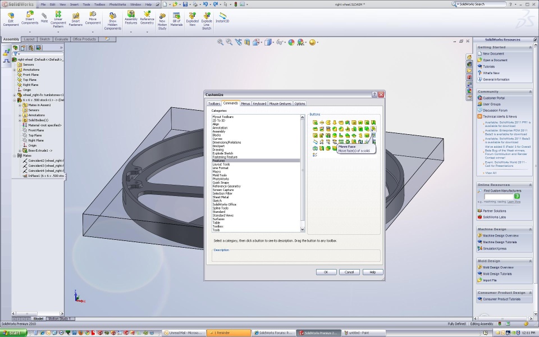Click the Save icon in the toolbar
Image resolution: width=539 pixels, height=337 pixels.
185,4
